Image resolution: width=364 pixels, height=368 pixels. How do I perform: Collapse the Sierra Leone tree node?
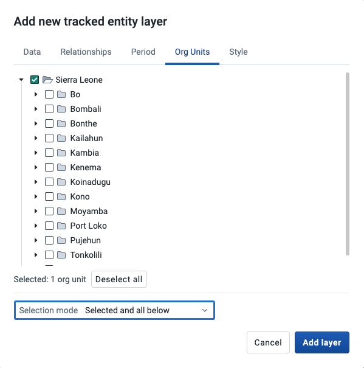point(21,80)
